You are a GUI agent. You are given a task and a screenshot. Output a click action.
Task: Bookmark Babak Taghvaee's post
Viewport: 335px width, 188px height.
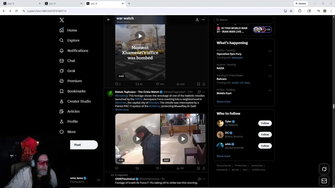(x=198, y=168)
